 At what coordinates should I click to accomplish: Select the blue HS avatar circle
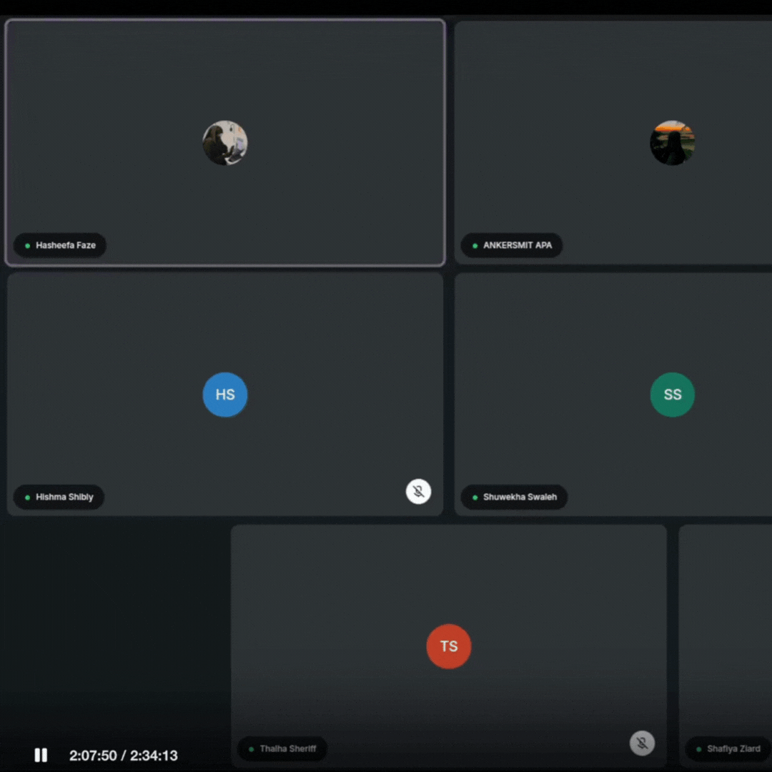(x=225, y=395)
